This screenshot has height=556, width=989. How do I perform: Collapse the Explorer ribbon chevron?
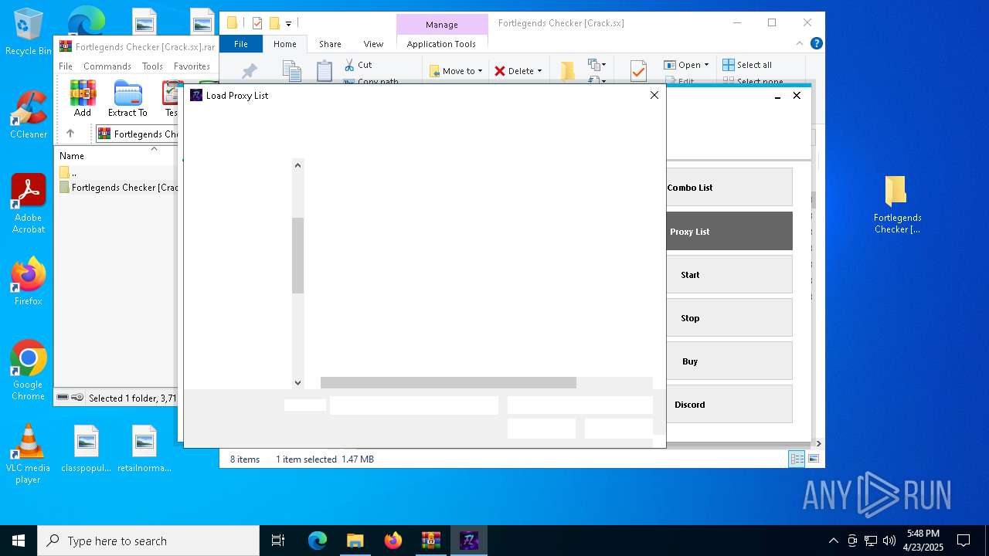click(x=800, y=44)
